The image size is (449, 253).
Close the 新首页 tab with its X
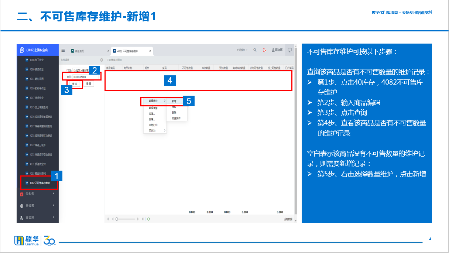pos(108,51)
